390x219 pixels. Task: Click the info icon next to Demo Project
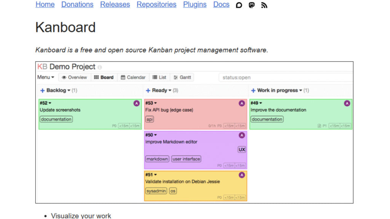(100, 67)
